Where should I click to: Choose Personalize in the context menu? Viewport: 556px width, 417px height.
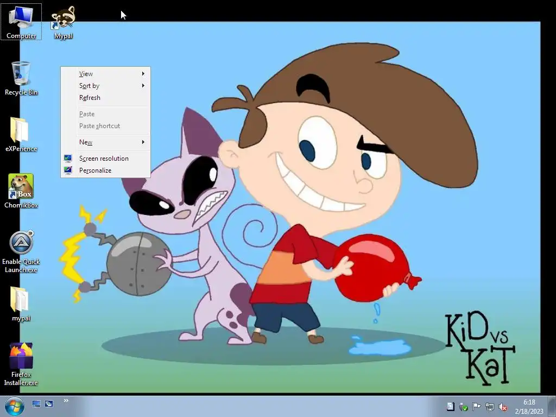tap(106, 170)
